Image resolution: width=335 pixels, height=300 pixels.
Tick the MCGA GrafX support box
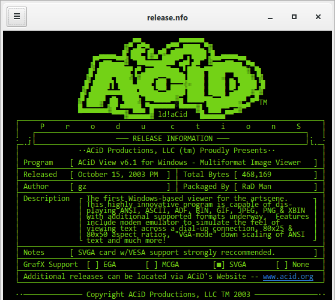coord(151,265)
